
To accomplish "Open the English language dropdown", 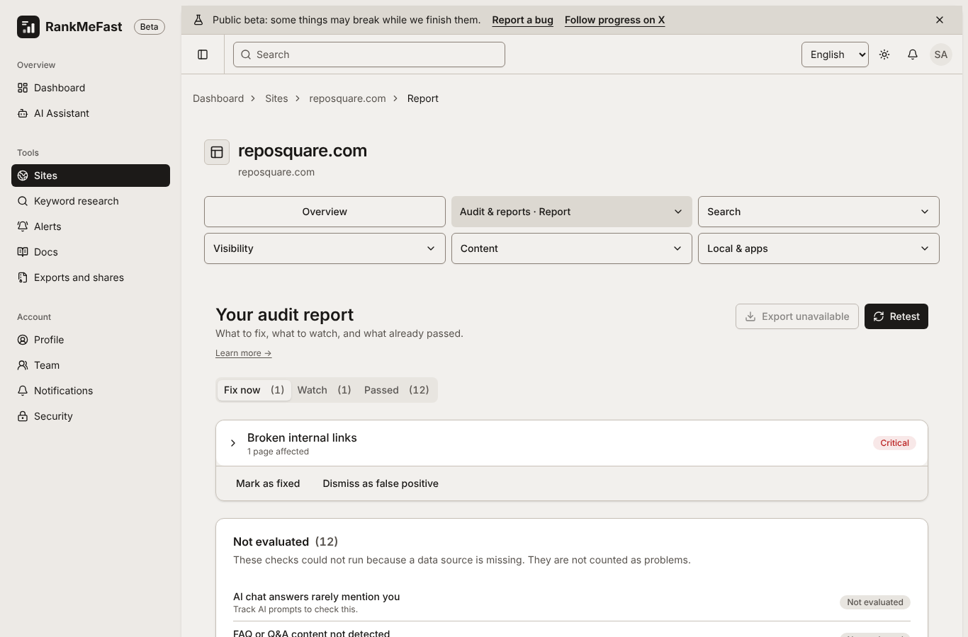I will 835,54.
